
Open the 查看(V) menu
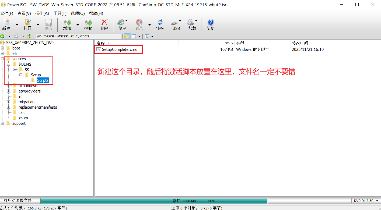pyautogui.click(x=24, y=13)
